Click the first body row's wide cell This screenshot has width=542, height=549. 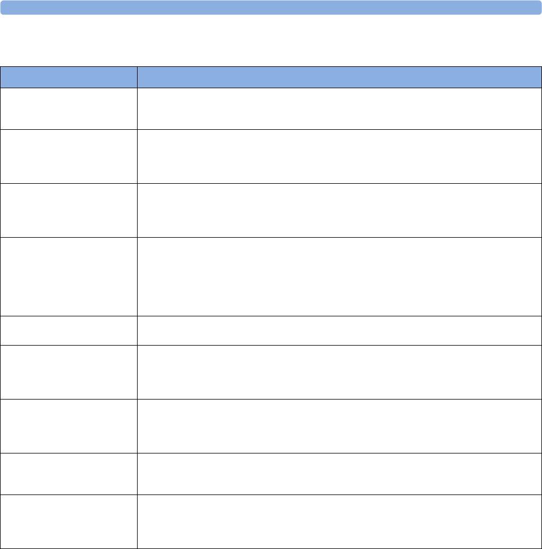tap(339, 108)
